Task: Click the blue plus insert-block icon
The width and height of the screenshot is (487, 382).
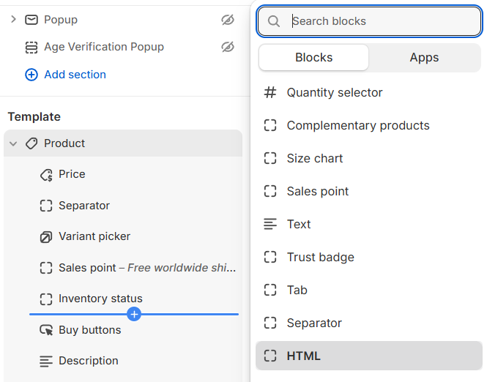Action: [134, 314]
